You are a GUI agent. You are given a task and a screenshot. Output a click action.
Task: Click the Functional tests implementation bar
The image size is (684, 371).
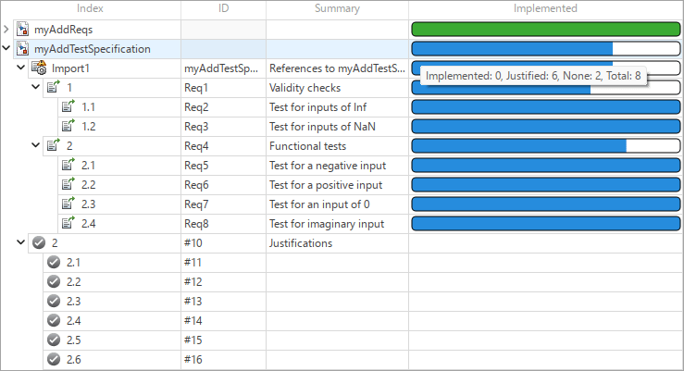pos(545,146)
